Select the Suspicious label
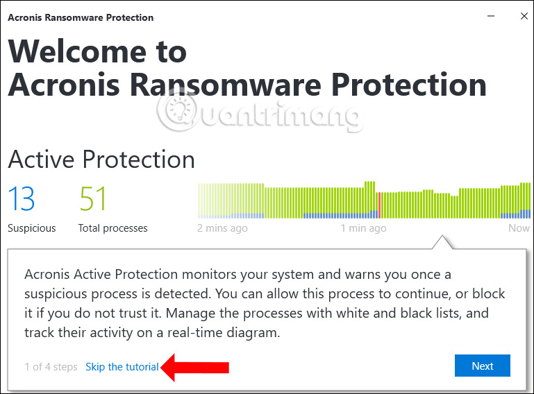534x394 pixels. 32,228
